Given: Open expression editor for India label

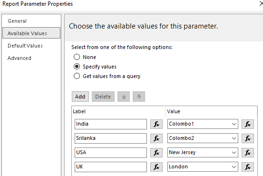Looking at the screenshot, I should (x=156, y=124).
